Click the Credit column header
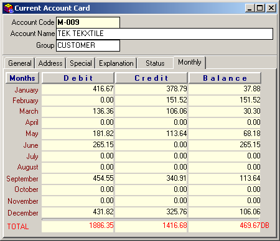 pyautogui.click(x=151, y=78)
